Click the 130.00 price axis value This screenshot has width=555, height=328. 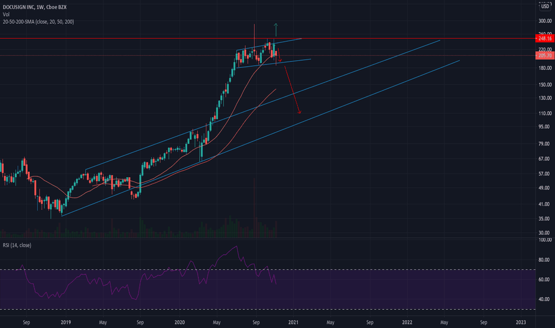coord(545,98)
